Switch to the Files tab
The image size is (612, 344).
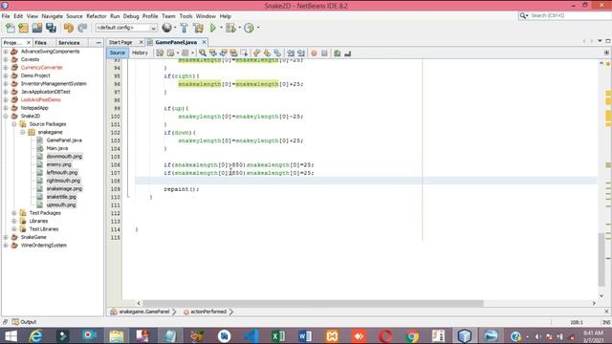click(40, 42)
